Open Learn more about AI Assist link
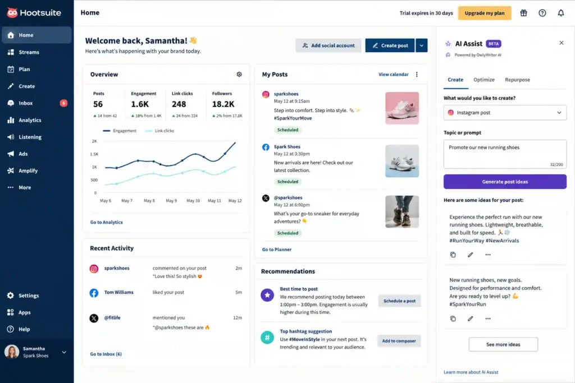Viewport: 575px width, 383px height. coord(471,372)
